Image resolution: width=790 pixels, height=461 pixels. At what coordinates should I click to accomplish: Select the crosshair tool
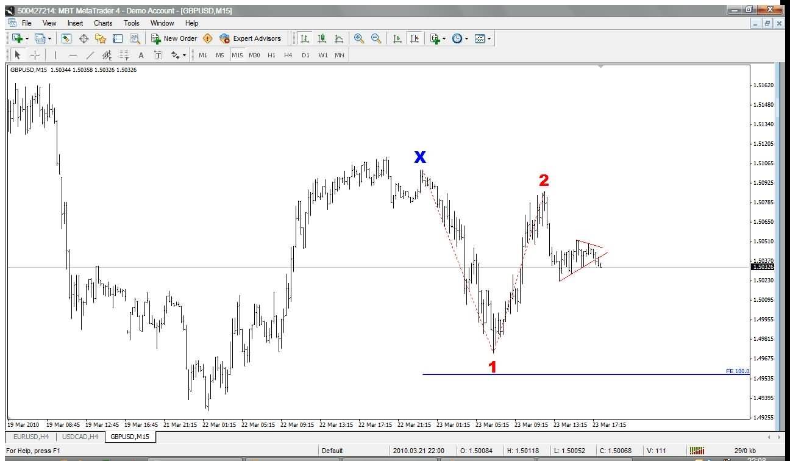[35, 55]
